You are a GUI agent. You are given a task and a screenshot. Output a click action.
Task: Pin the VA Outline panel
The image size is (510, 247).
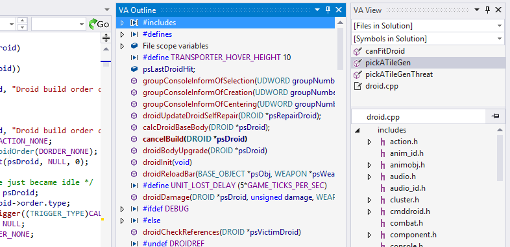(x=328, y=10)
